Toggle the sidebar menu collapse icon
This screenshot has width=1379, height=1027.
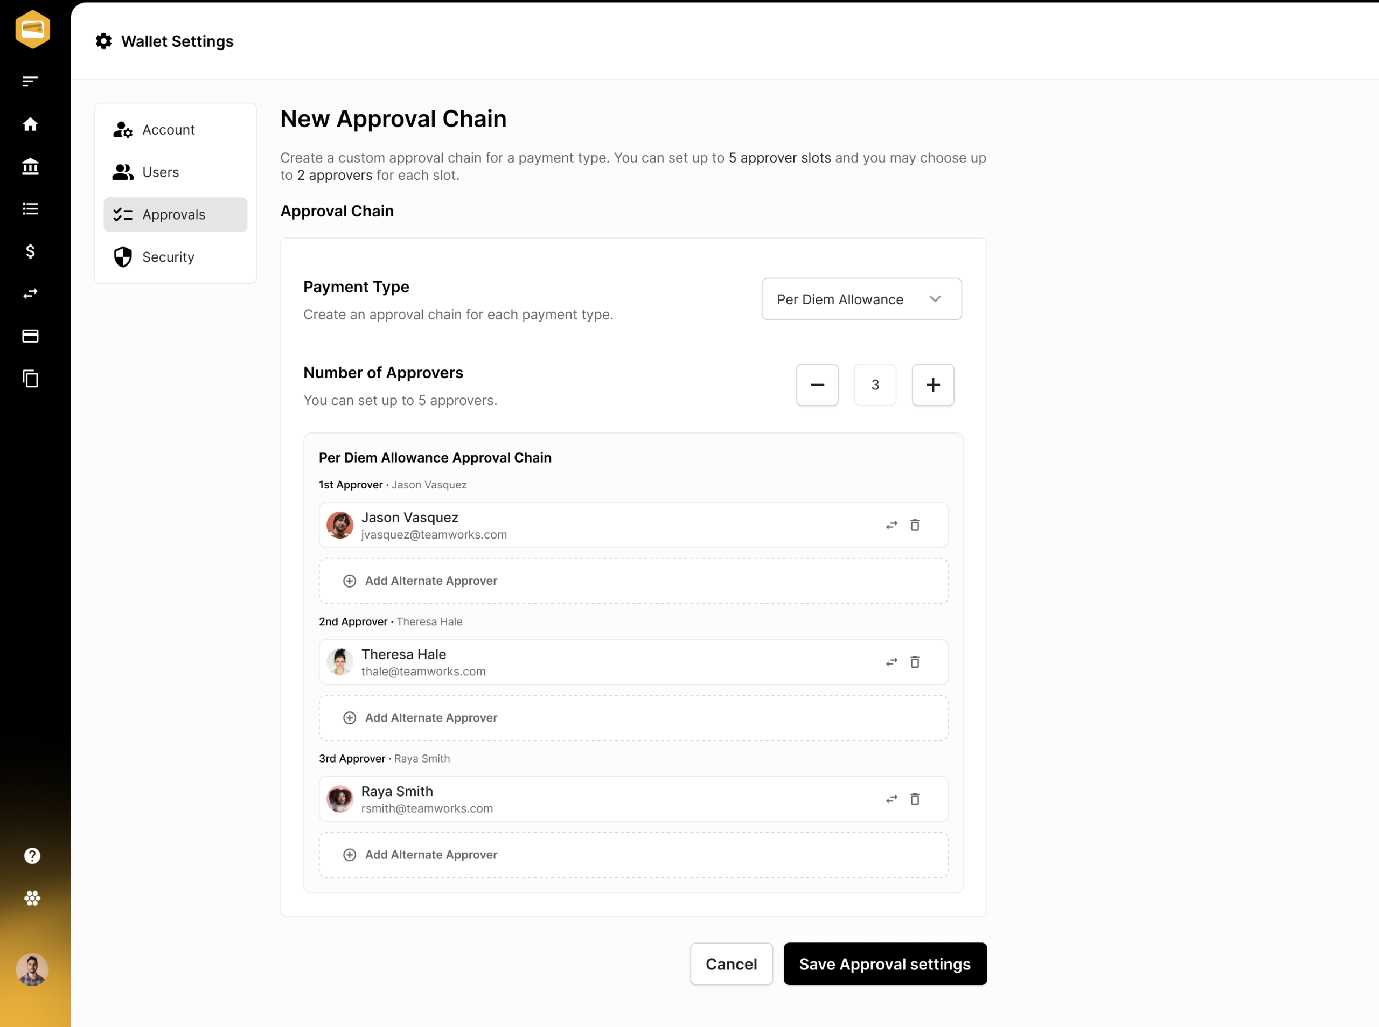tap(31, 81)
